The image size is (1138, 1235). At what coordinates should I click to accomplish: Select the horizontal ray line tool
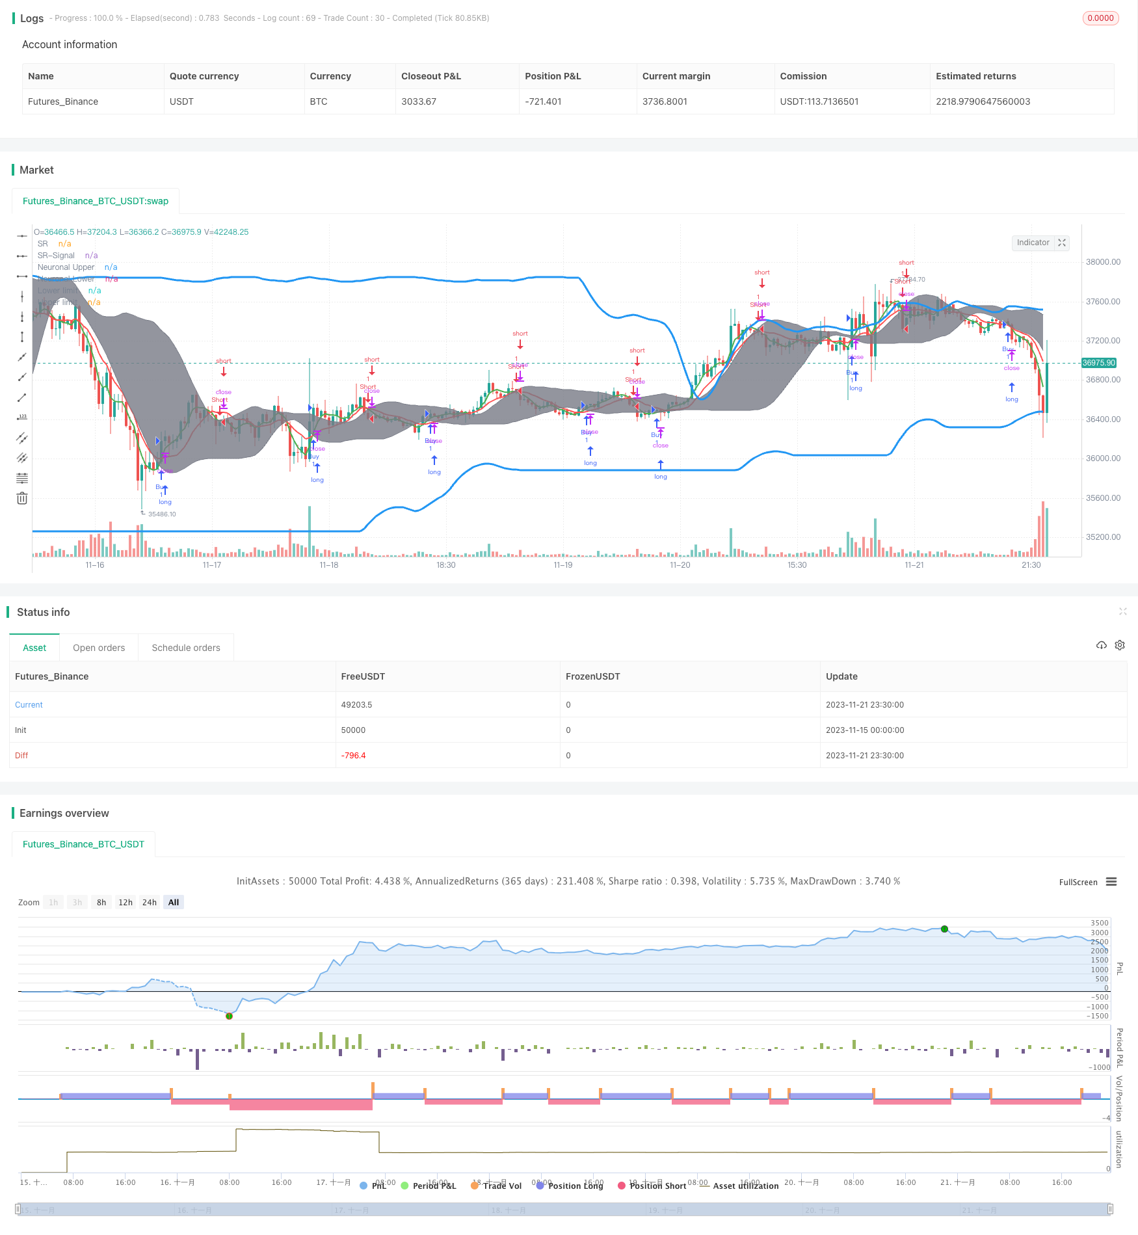pyautogui.click(x=22, y=256)
